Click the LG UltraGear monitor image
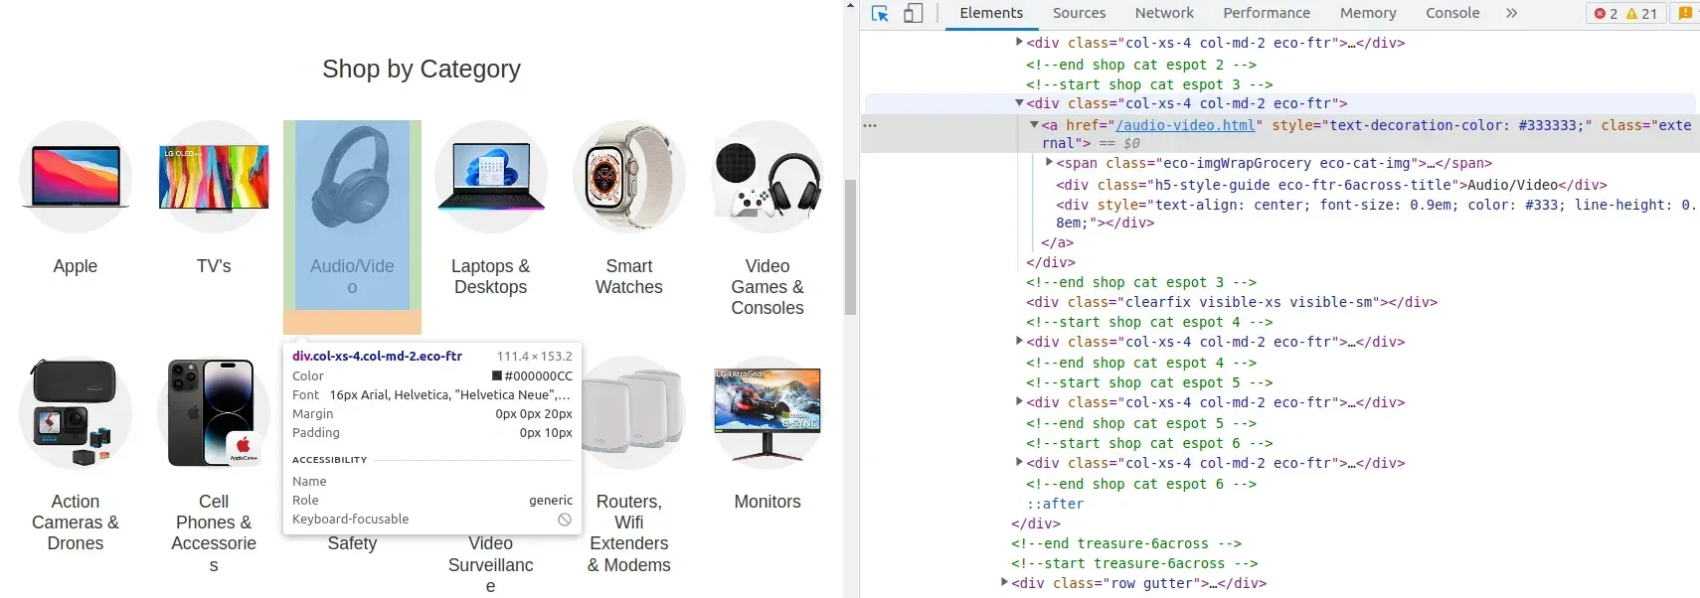 (x=767, y=412)
